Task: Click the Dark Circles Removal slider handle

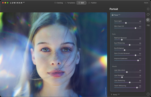Action: pyautogui.click(x=135, y=55)
